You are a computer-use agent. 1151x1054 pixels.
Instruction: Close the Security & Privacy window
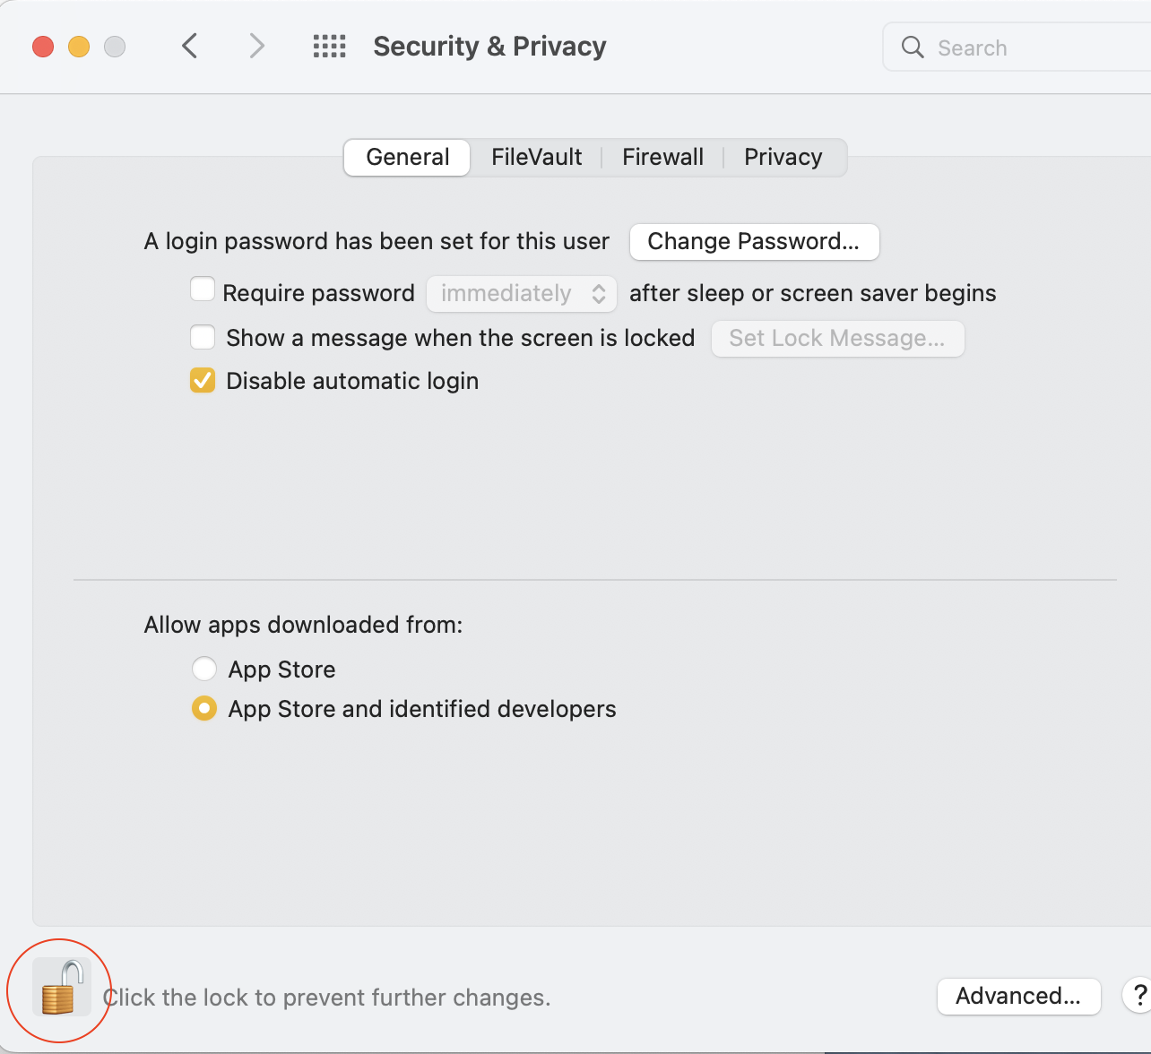[43, 47]
